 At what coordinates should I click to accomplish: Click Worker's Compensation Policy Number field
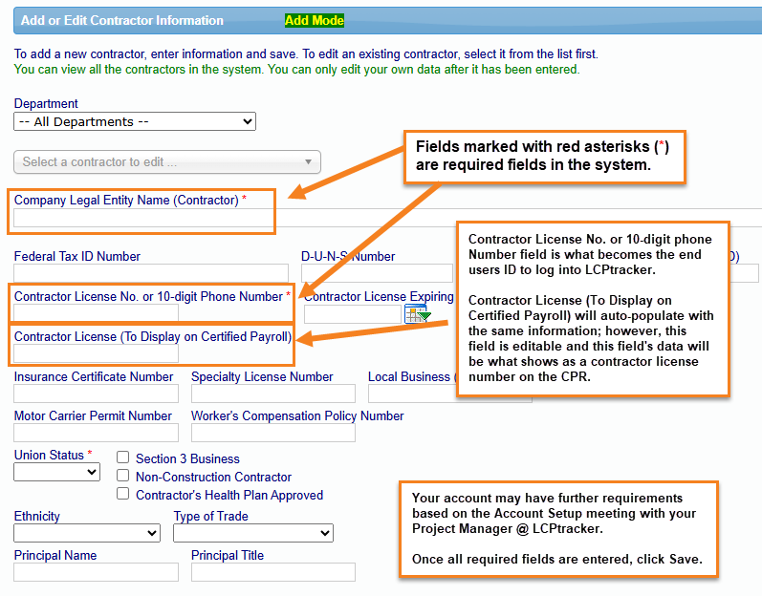273,433
